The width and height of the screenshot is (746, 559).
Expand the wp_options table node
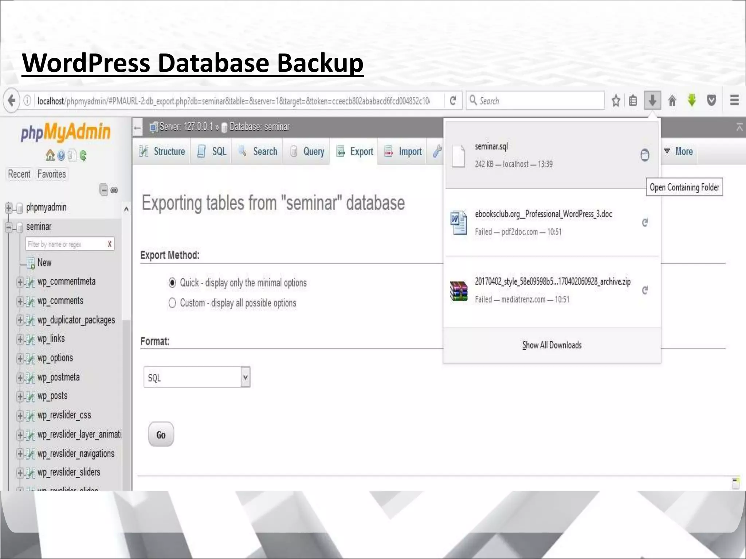pyautogui.click(x=20, y=358)
